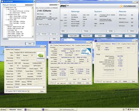Switch to CPU tab in the CPU-Z Memory window

pos(97,44)
